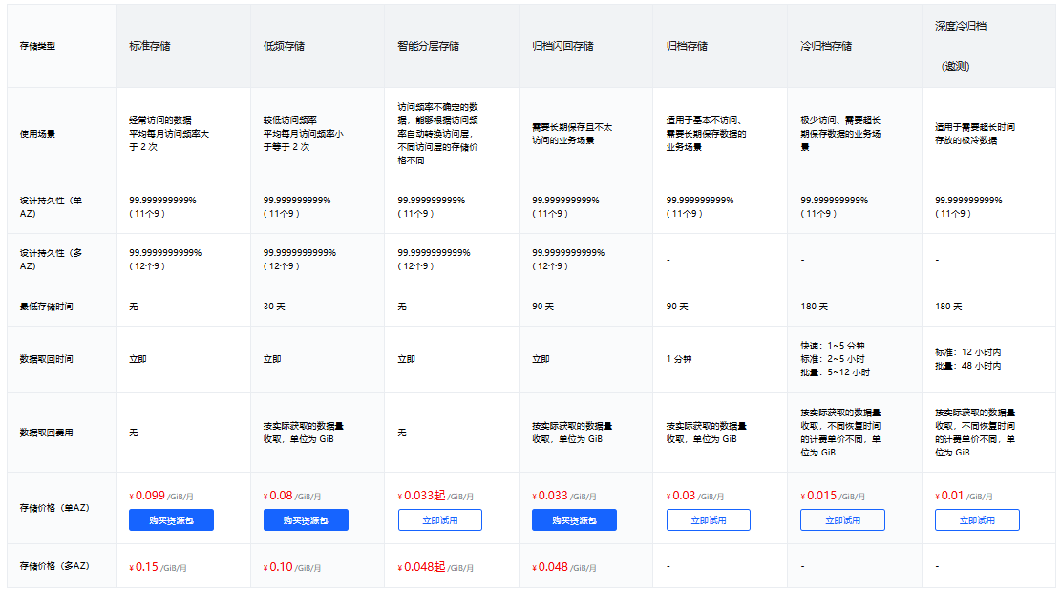
Task: Select the 归档闪回存储 column header
Action: pos(563,46)
